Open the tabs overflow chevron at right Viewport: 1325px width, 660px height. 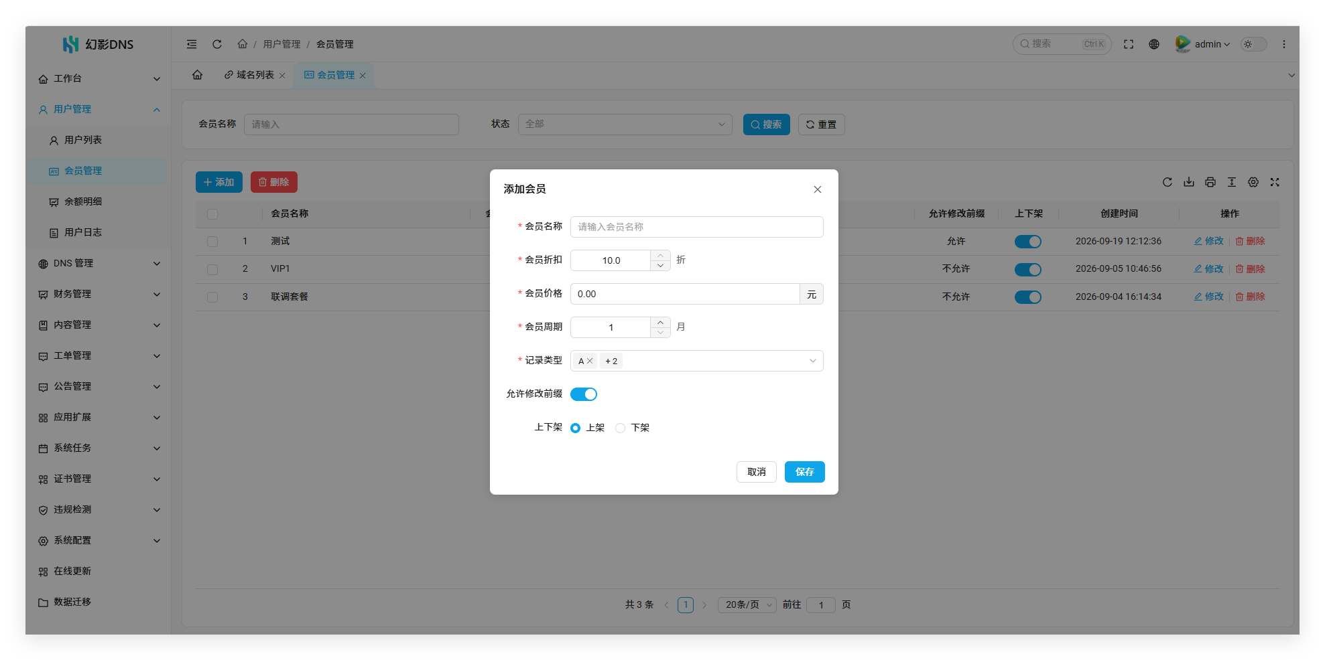click(x=1291, y=75)
